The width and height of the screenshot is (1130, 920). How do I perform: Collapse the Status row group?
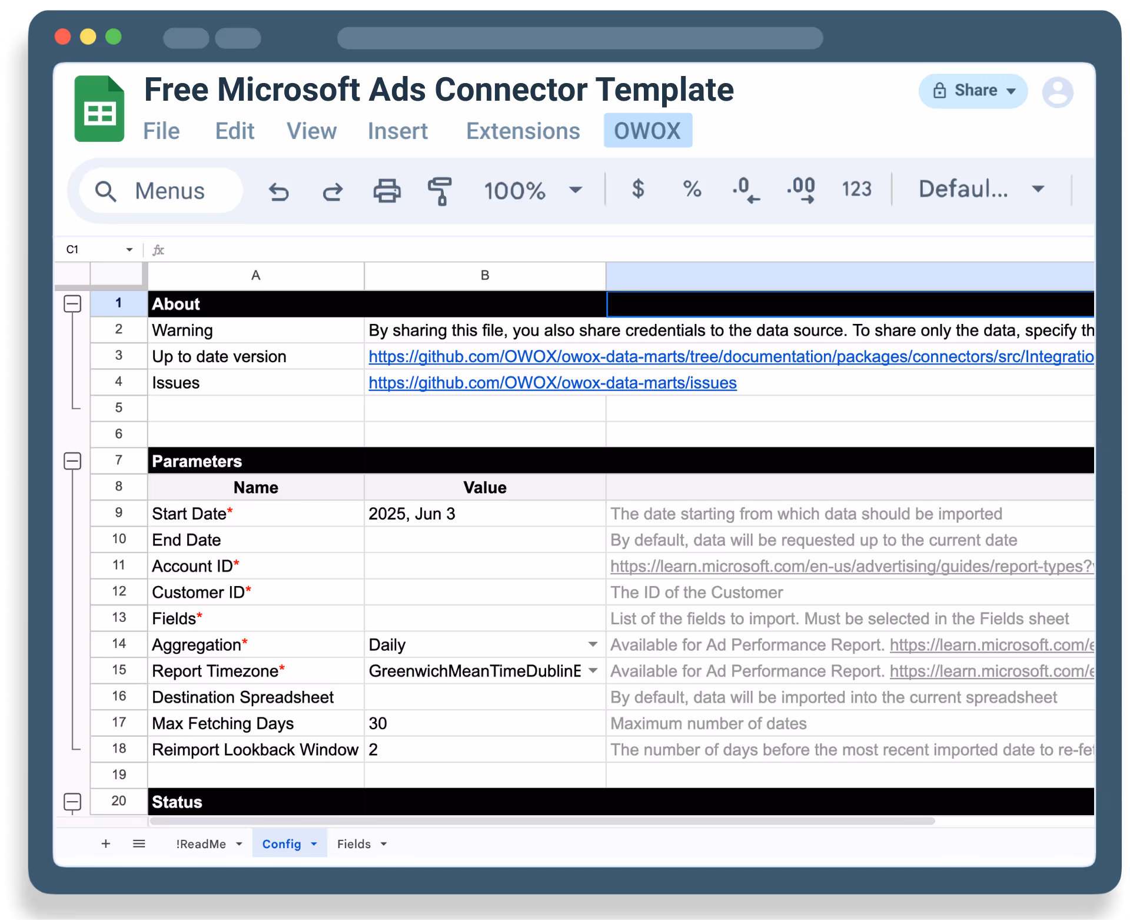click(x=72, y=802)
